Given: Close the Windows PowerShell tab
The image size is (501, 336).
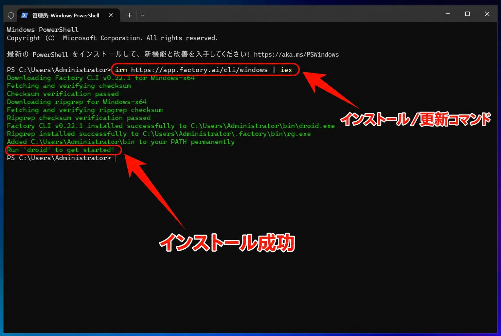Looking at the screenshot, I should [x=111, y=15].
